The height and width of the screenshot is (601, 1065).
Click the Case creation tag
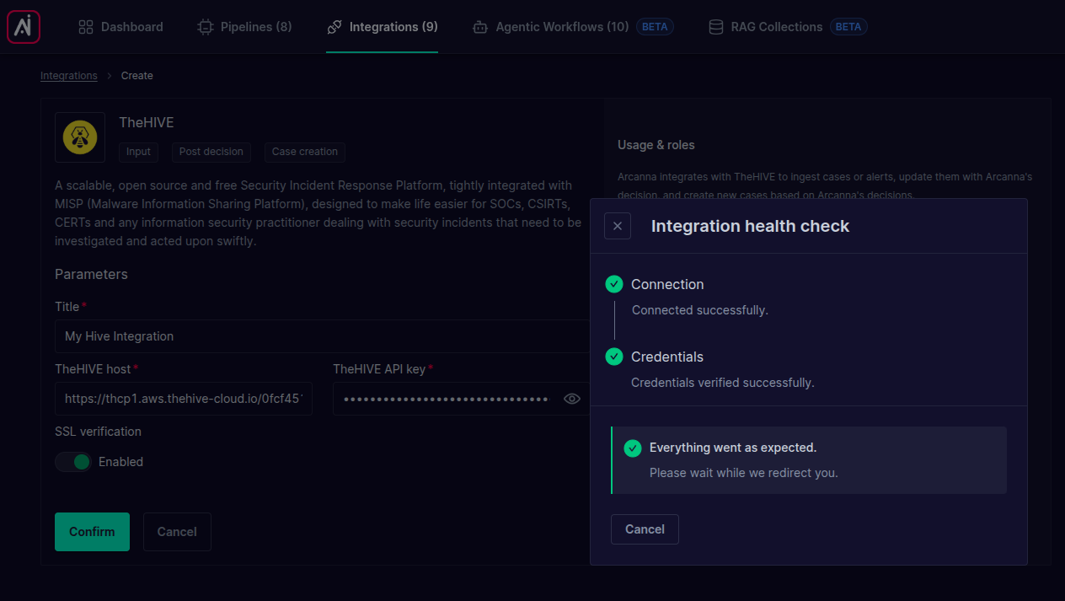(x=304, y=152)
